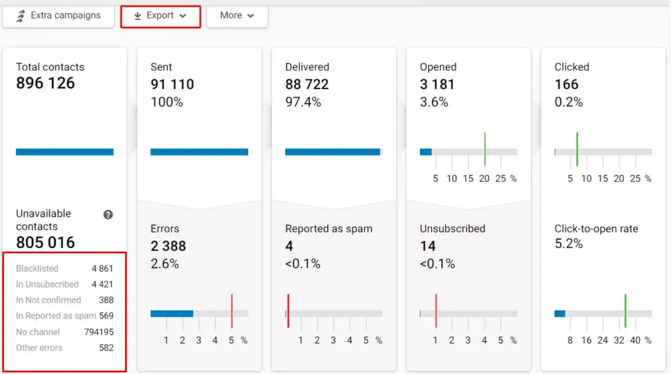This screenshot has height=374, width=671.
Task: Click the Click-to-open rate progress bar
Action: [603, 313]
